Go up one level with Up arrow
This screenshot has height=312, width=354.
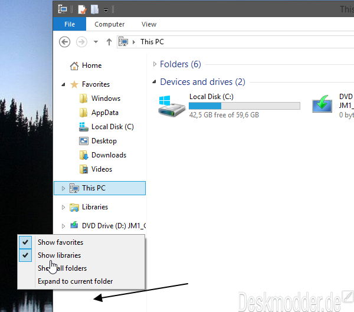coord(109,42)
